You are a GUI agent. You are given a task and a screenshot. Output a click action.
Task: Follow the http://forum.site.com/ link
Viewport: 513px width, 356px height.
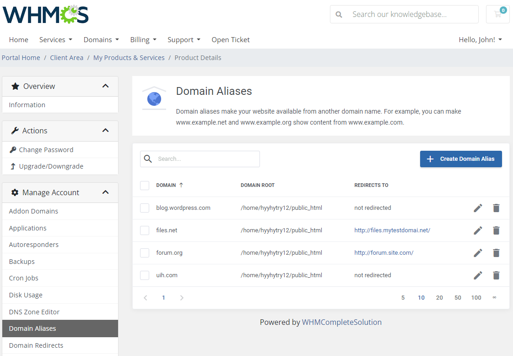coord(384,253)
